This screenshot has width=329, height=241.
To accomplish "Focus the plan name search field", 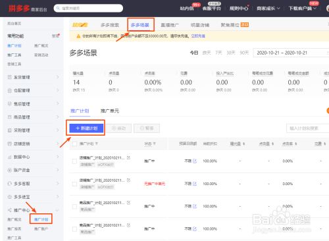I will (x=308, y=128).
